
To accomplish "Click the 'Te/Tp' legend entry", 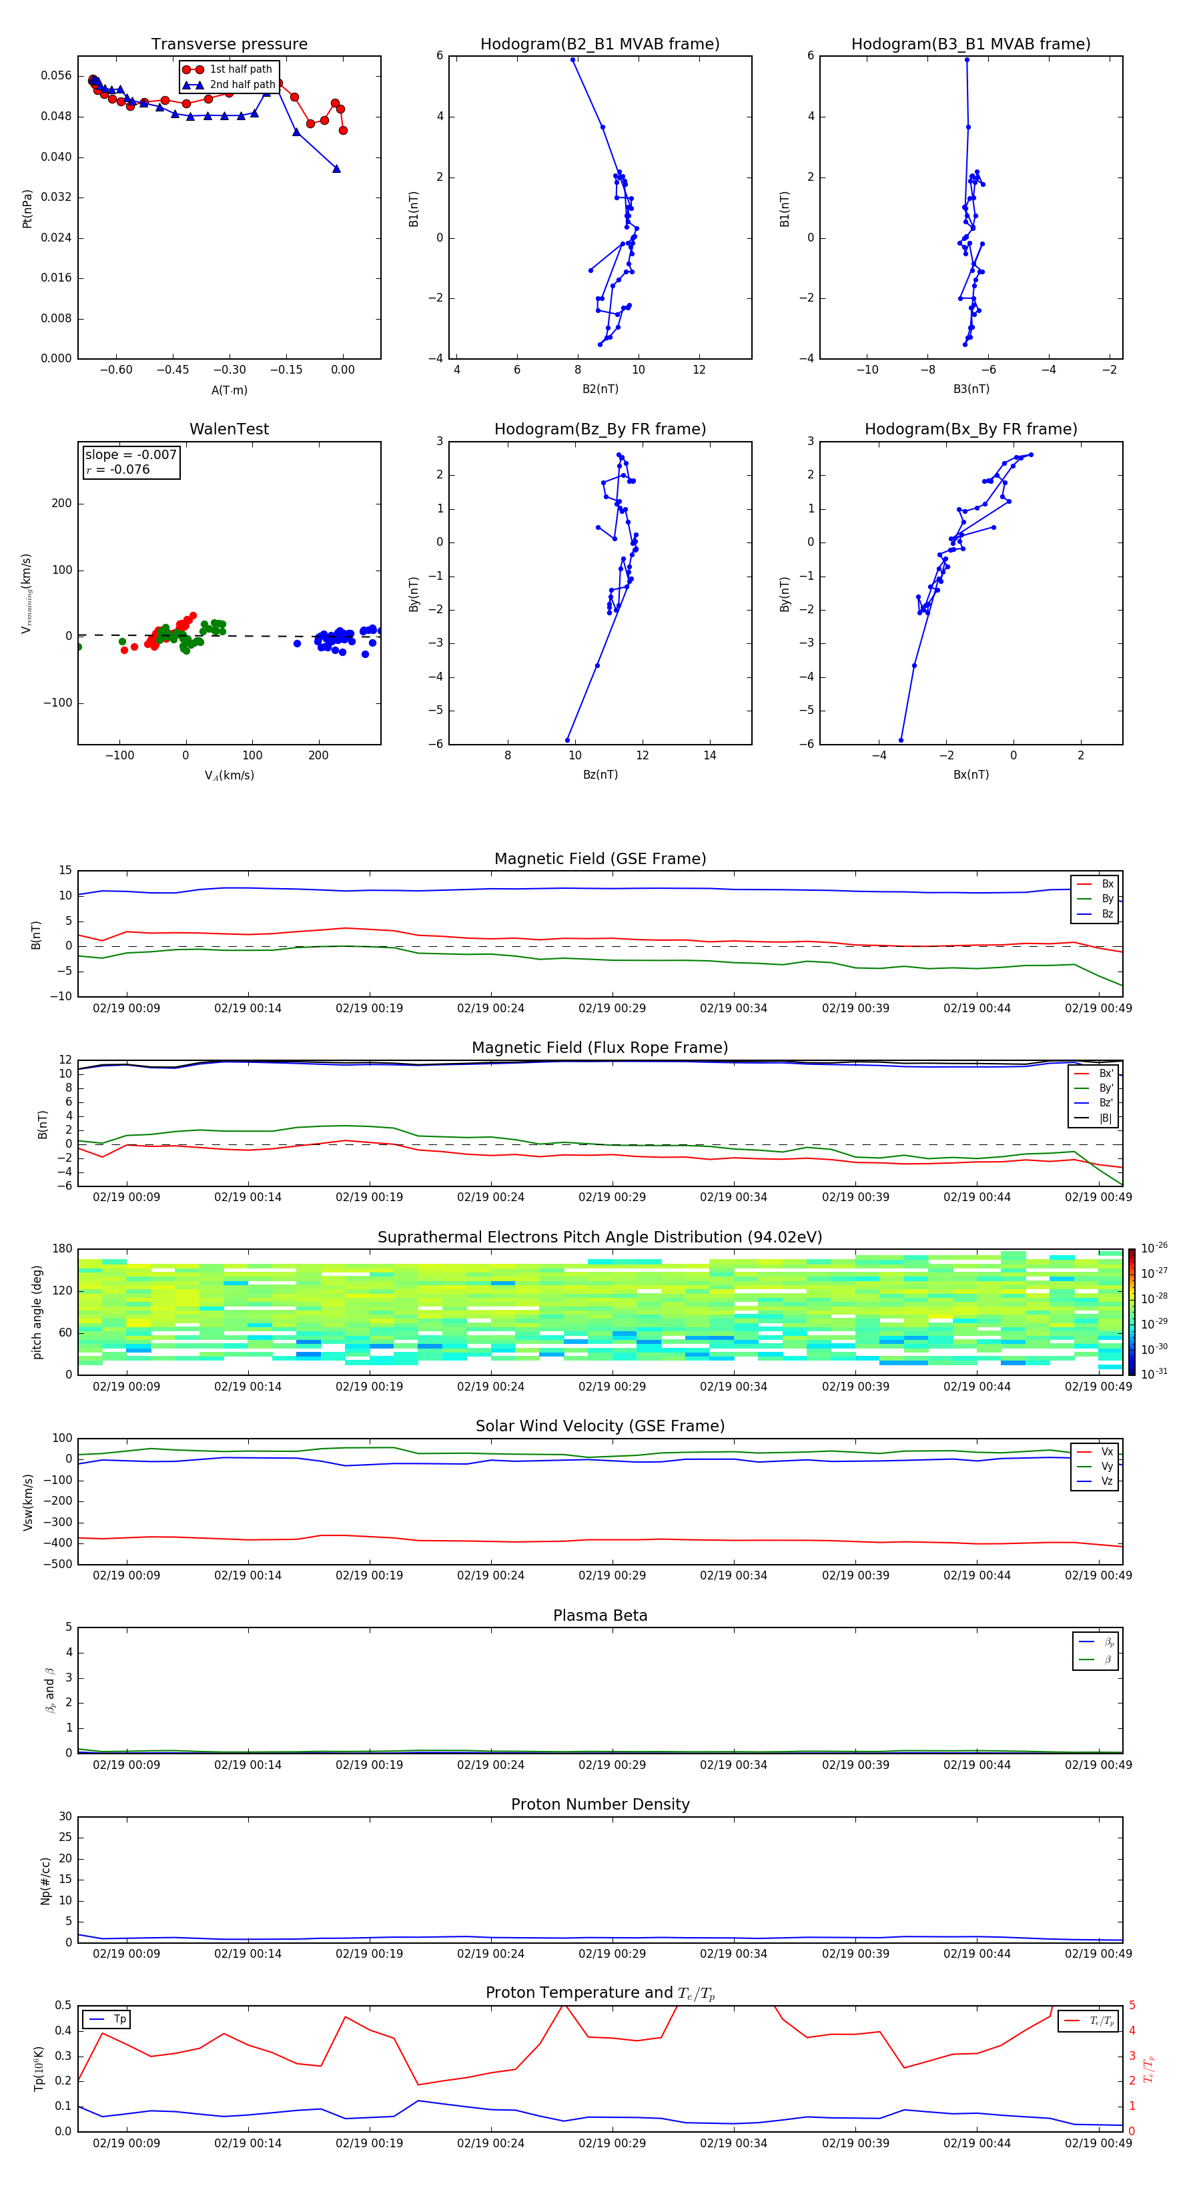I will point(1089,2022).
